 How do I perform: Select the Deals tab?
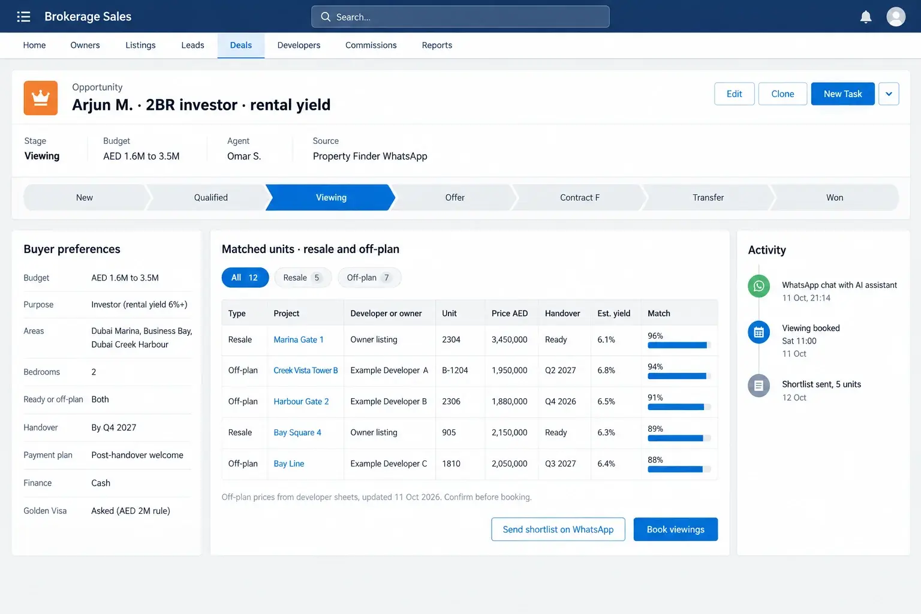[241, 45]
